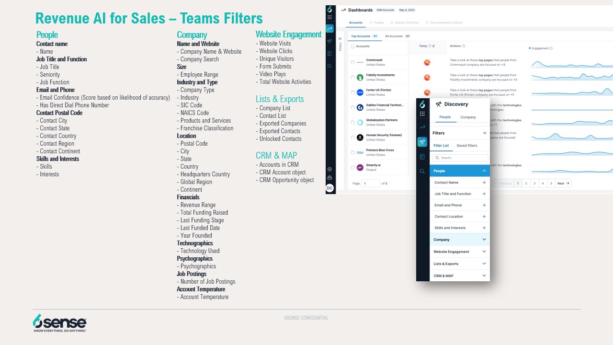Click the search magnifier in Dashboards sidebar
This screenshot has width=613, height=345.
click(329, 66)
